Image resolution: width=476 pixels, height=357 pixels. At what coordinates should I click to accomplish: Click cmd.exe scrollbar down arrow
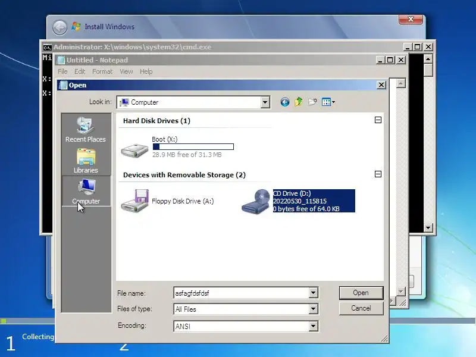(x=428, y=227)
